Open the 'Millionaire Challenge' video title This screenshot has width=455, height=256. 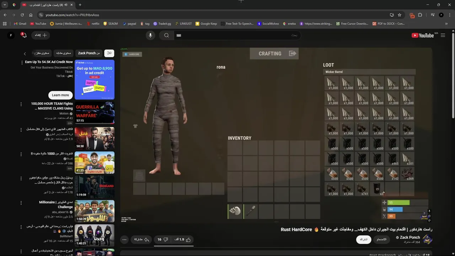pos(56,204)
